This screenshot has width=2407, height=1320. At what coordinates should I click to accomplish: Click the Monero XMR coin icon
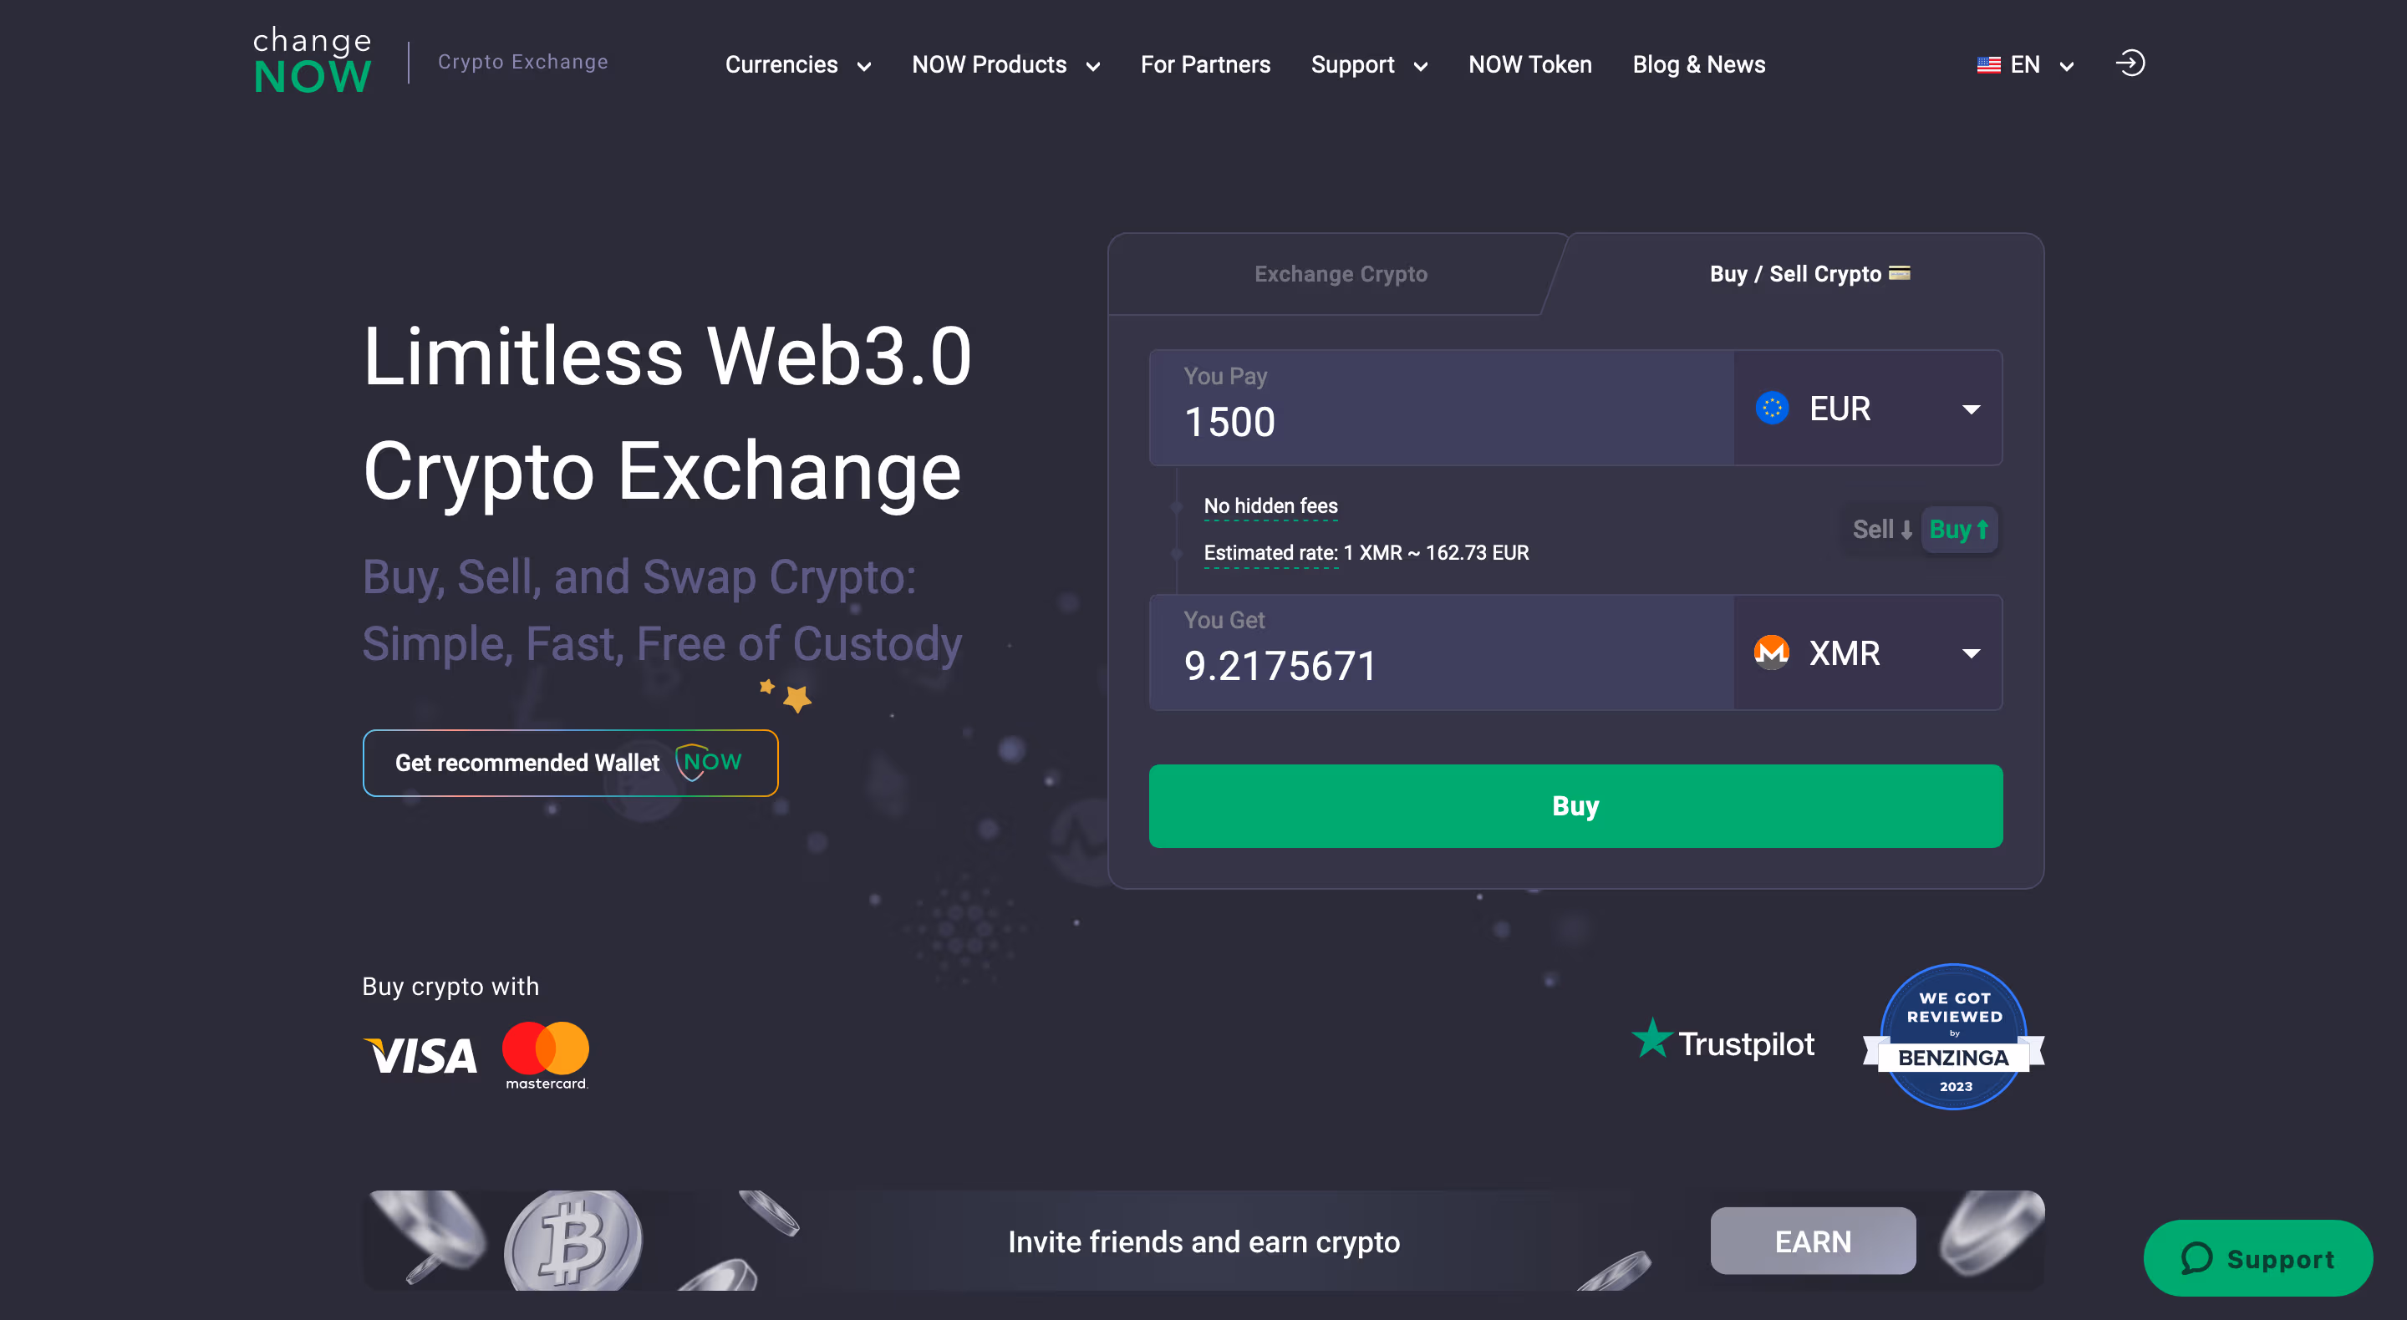tap(1772, 652)
